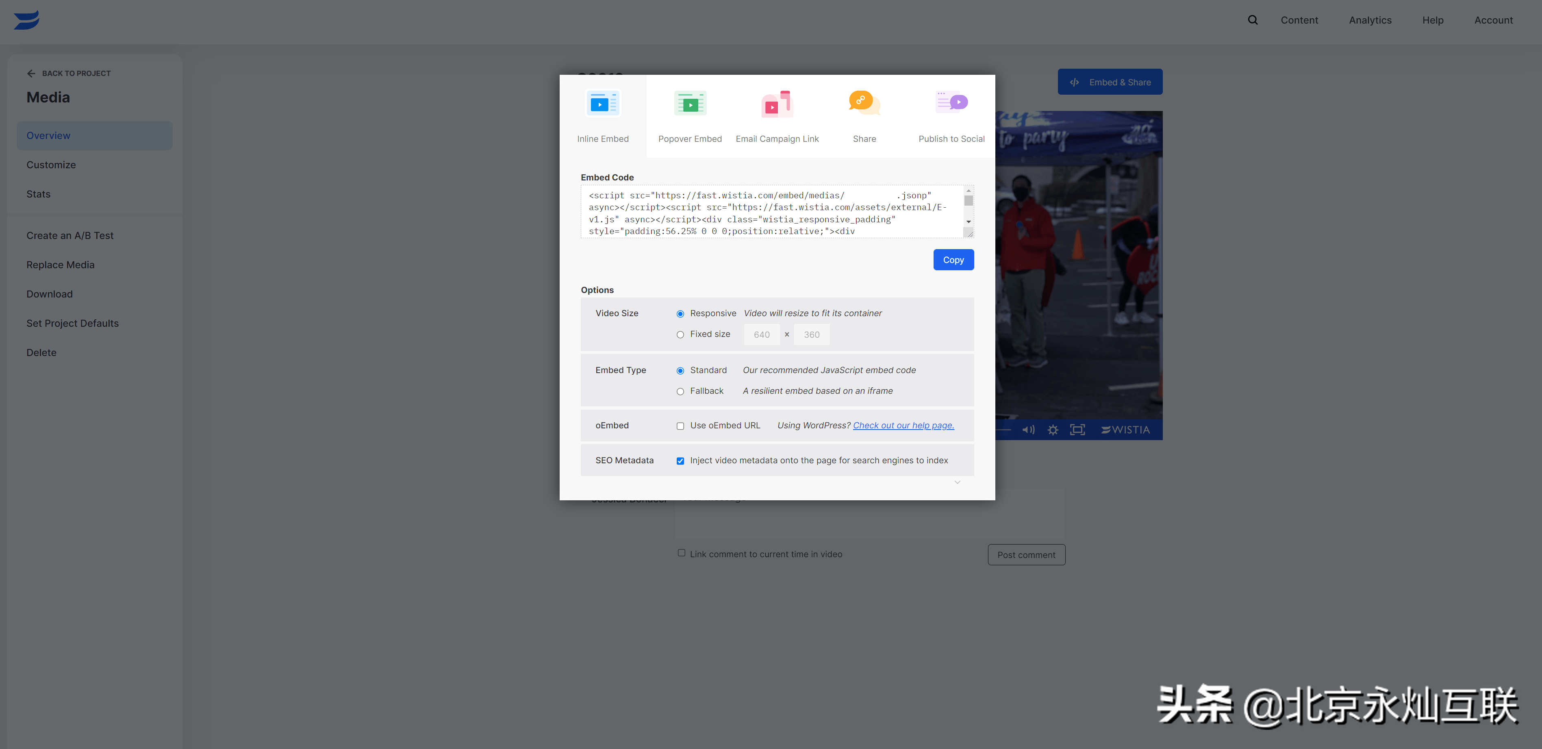
Task: Click Create an A/B Test
Action: coord(69,235)
